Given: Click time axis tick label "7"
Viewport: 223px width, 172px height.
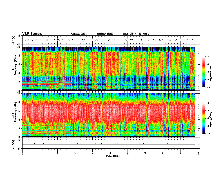Looking at the screenshot, I should (x=145, y=153).
